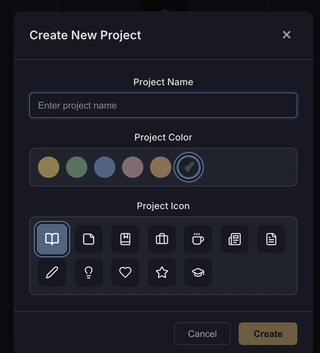Choose the sticky note project icon
Viewport: 320px width, 353px height.
pyautogui.click(x=89, y=239)
